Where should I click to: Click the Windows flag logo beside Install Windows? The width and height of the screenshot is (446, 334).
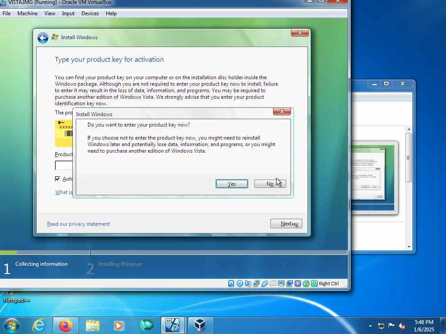click(x=55, y=37)
